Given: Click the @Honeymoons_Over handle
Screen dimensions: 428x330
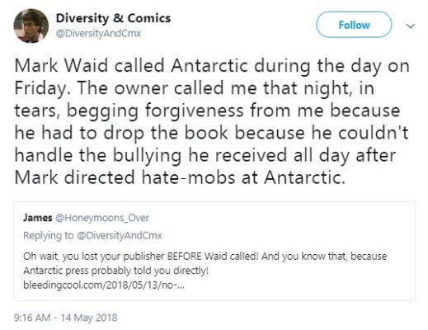Looking at the screenshot, I should pyautogui.click(x=102, y=218).
